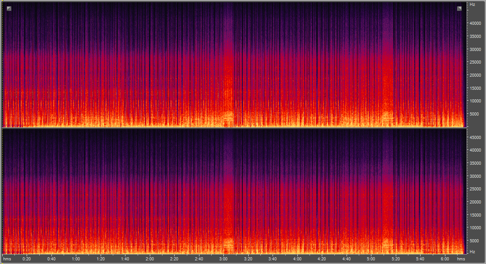Click '15000' on lower channel frequency scale
Viewport: 486px width, 264px height.
[475, 215]
